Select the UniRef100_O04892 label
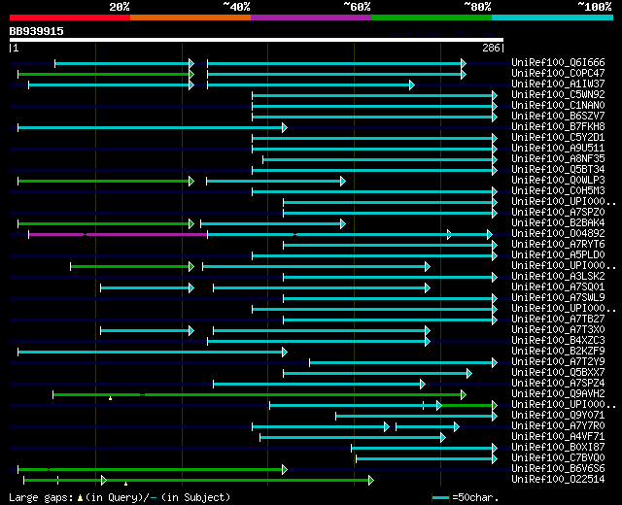Image resolution: width=622 pixels, height=505 pixels. click(558, 233)
